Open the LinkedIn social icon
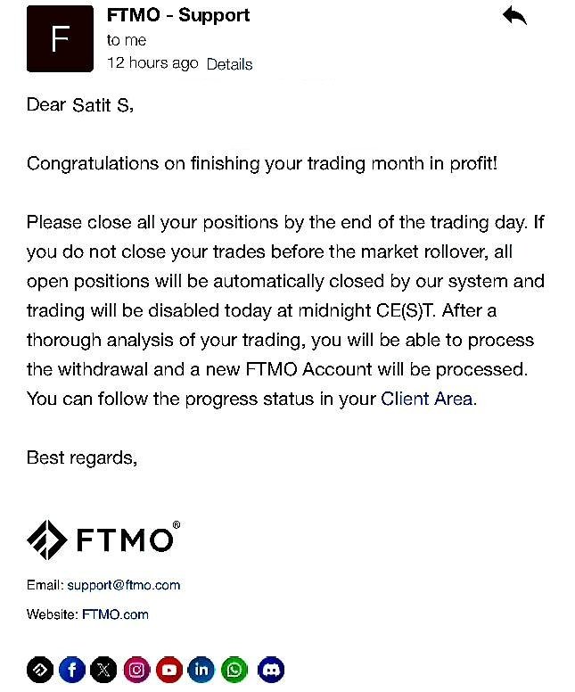575x692 pixels. tap(201, 670)
